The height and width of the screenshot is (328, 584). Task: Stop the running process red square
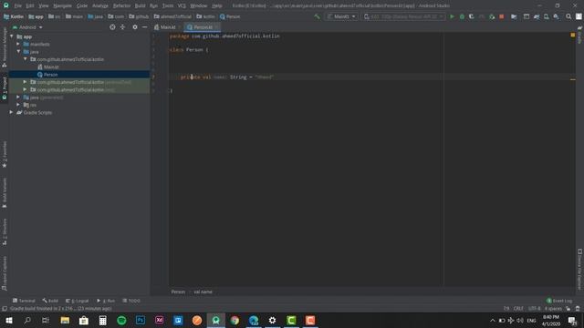(502, 16)
